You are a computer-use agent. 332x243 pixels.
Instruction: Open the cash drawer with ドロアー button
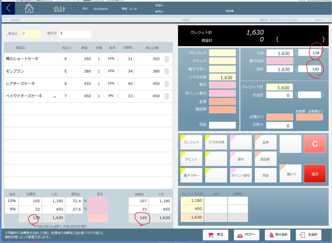(x=246, y=235)
